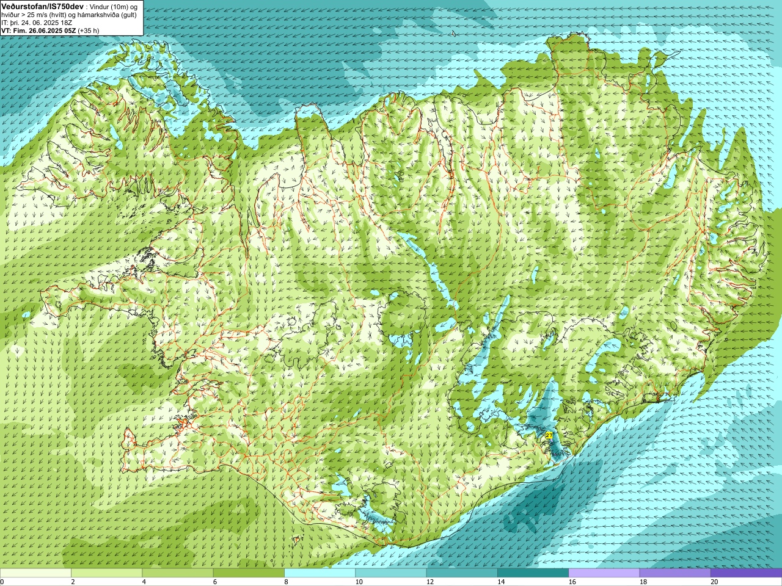Select the 0–2 m/s pale yellow legend swatch

pyautogui.click(x=35, y=573)
